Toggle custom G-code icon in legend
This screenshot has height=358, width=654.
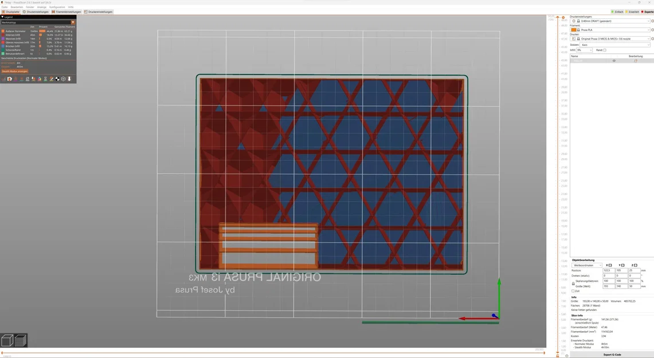pyautogui.click(x=52, y=79)
